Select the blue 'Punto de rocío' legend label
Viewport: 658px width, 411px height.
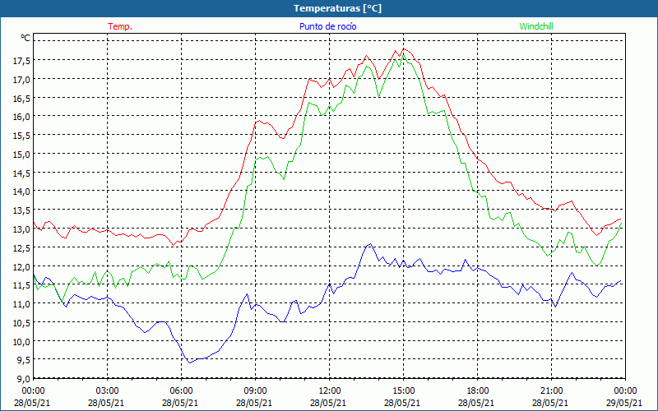(x=328, y=26)
